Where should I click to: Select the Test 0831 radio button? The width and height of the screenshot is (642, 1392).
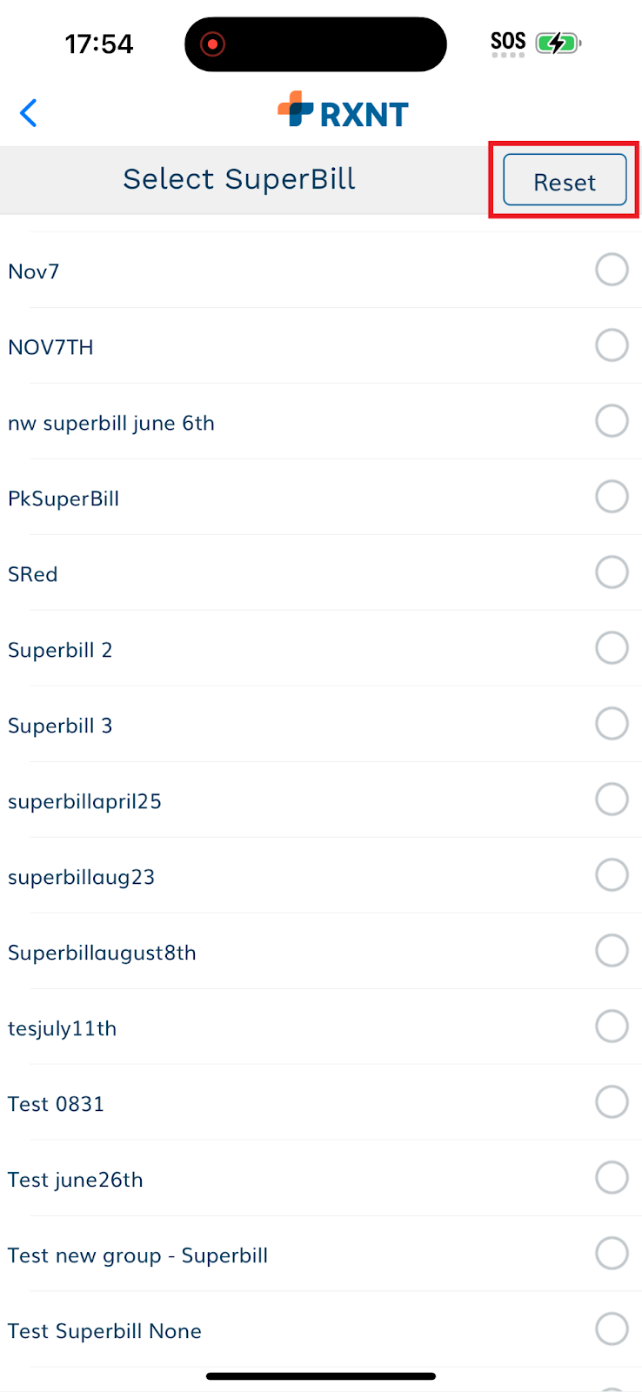tap(612, 1102)
